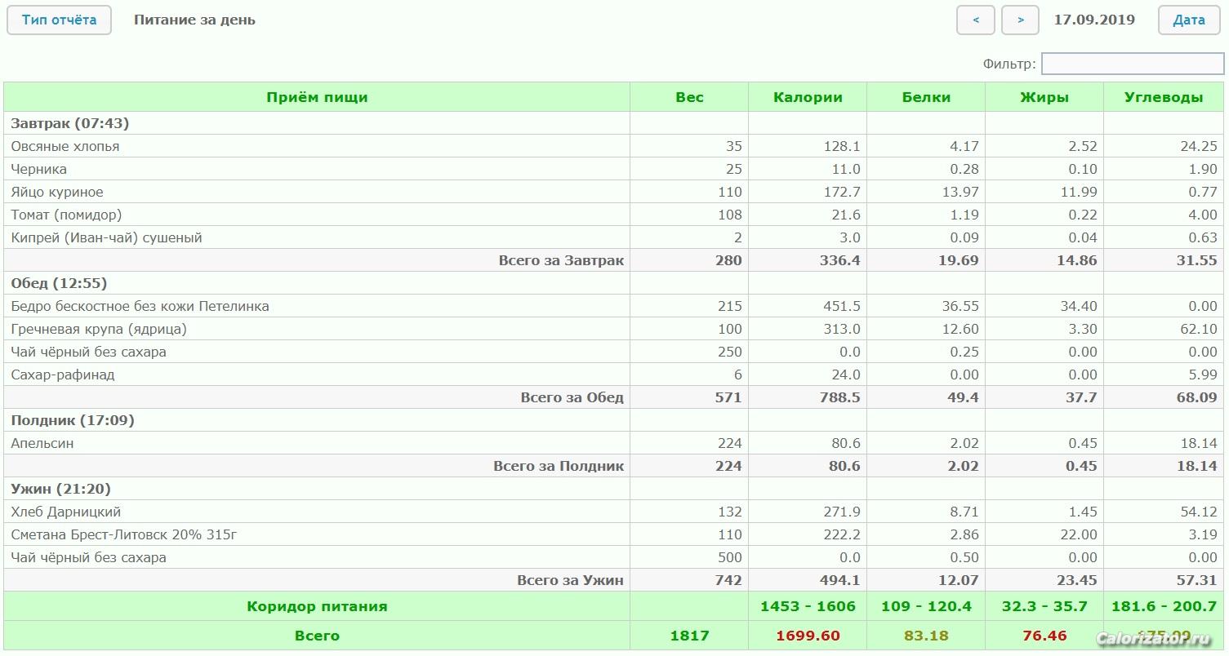Click the Вес column header
1229x656 pixels.
pos(689,97)
